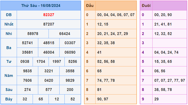Image resolution: width=188 pixels, height=105 pixels.
Task: Click second prize number 66424
Action: click(65, 33)
